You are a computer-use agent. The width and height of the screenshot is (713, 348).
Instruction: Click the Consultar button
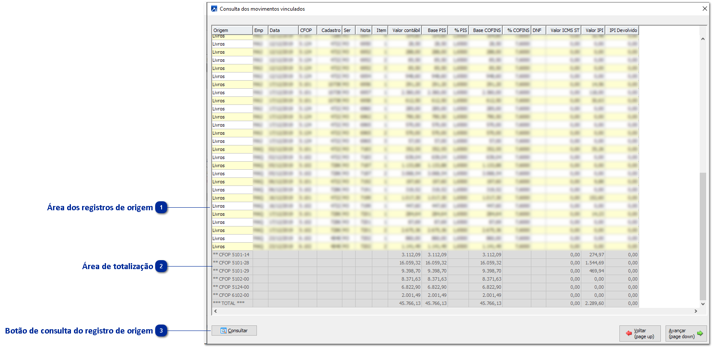coord(234,331)
